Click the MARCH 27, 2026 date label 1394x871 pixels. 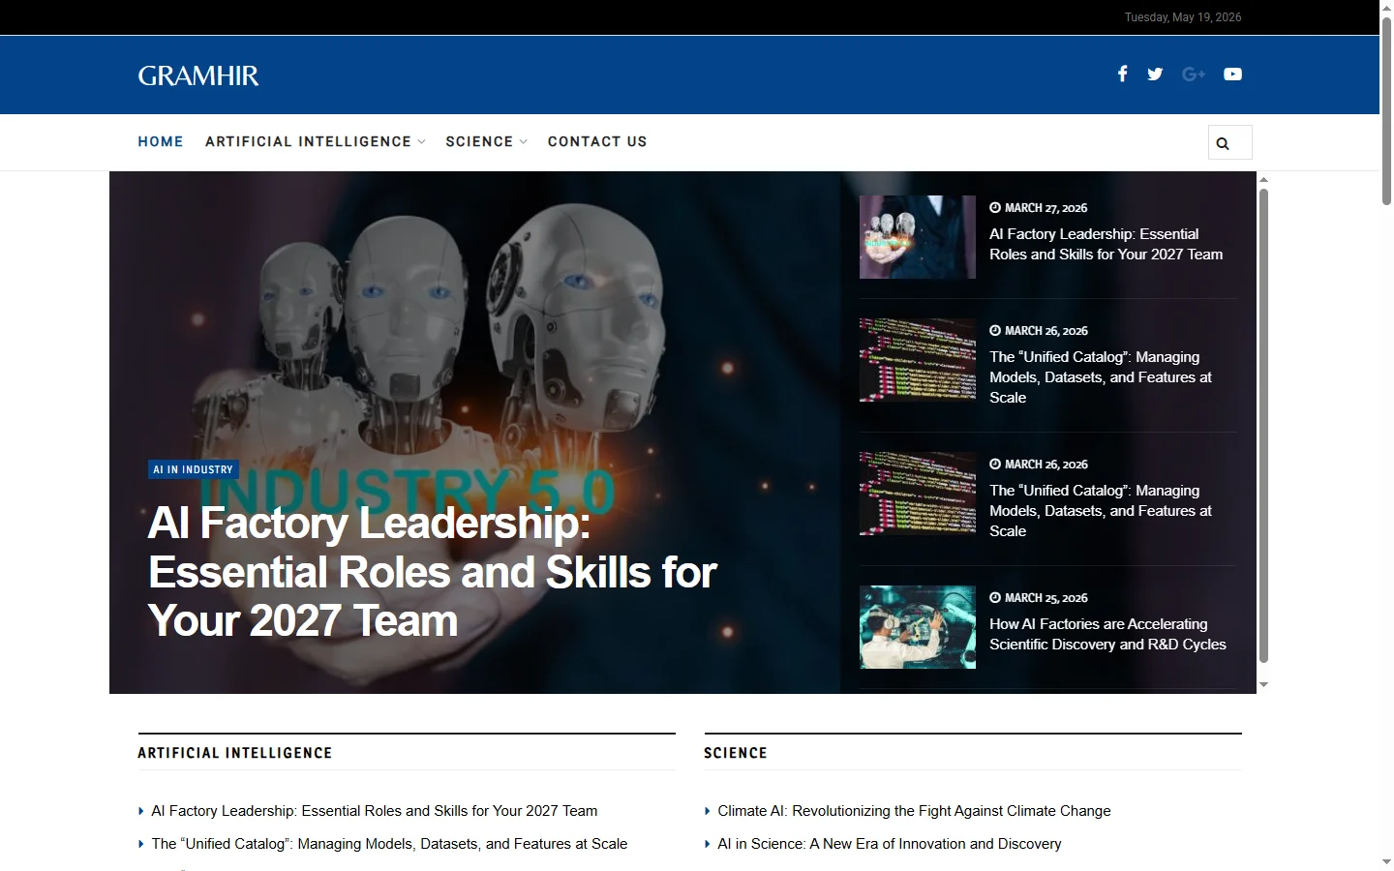(x=1045, y=208)
